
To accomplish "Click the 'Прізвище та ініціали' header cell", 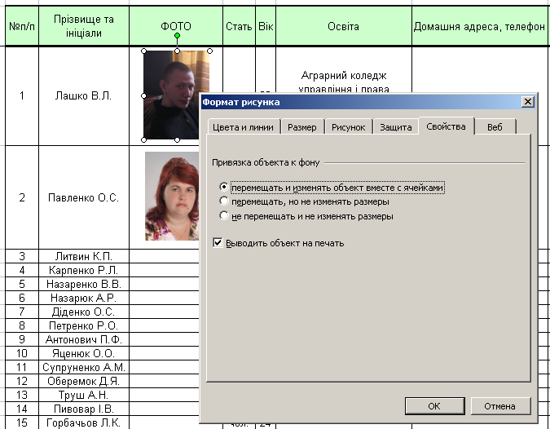I will point(84,26).
